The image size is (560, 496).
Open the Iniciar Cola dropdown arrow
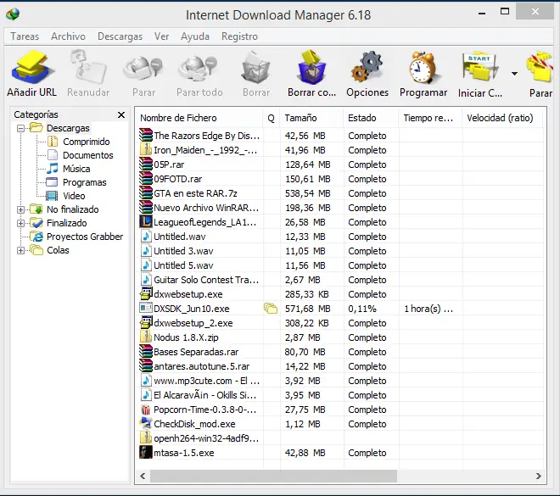coord(514,74)
